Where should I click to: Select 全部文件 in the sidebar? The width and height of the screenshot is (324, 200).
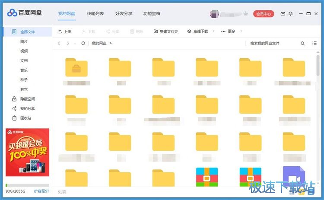click(27, 32)
